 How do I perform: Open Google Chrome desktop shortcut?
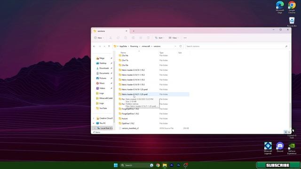(x=292, y=8)
